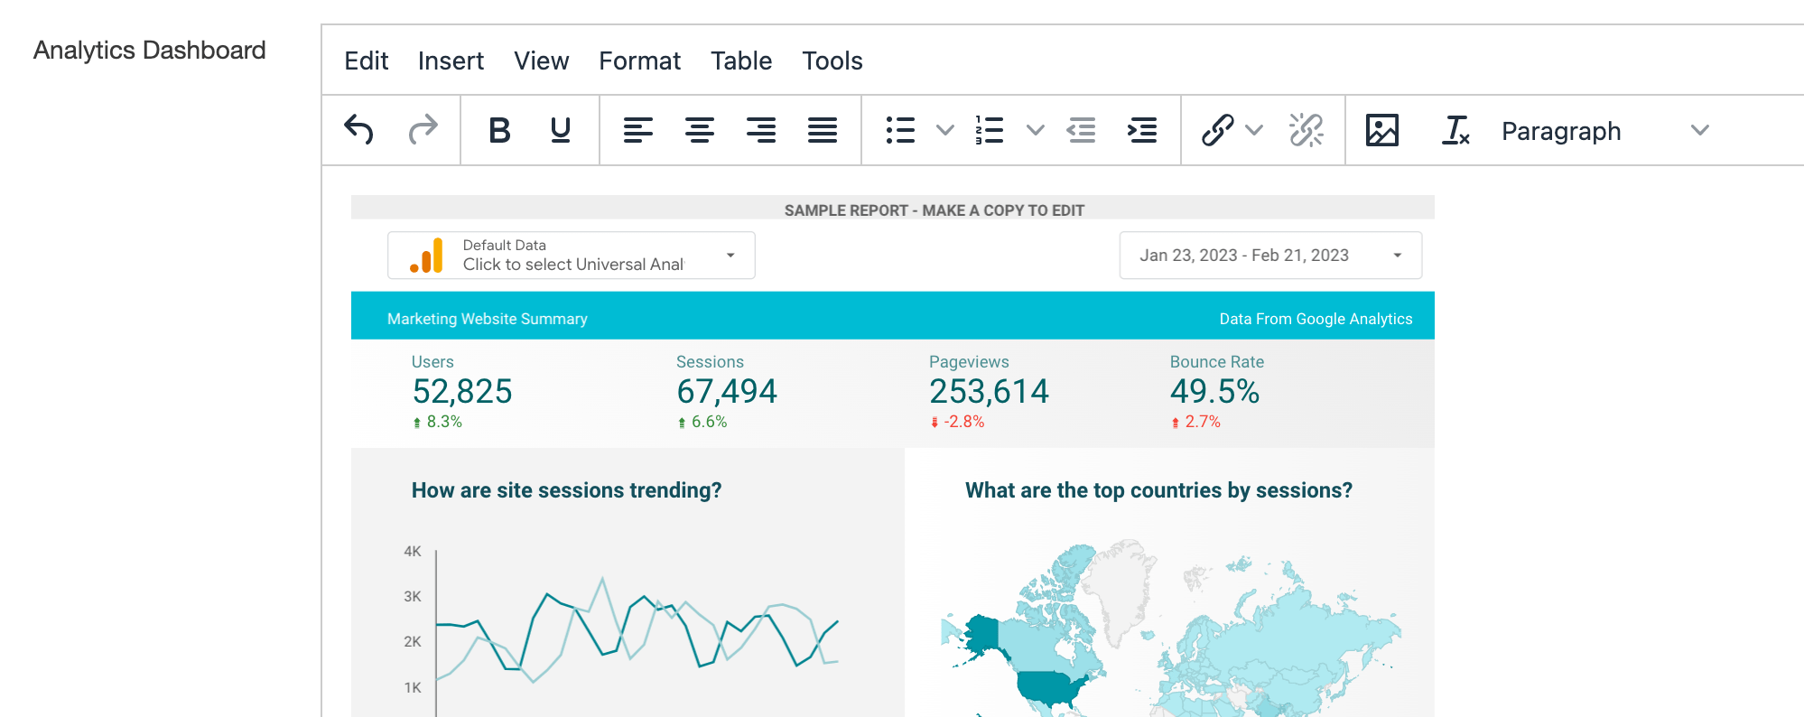The height and width of the screenshot is (717, 1804).
Task: Increase indent of the paragraph
Action: coord(1142,130)
